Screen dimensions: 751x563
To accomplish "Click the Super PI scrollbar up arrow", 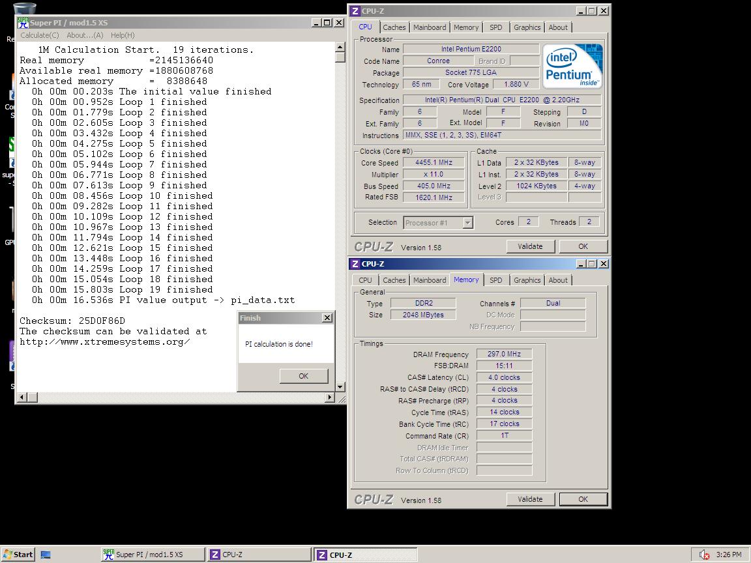I will [x=340, y=47].
